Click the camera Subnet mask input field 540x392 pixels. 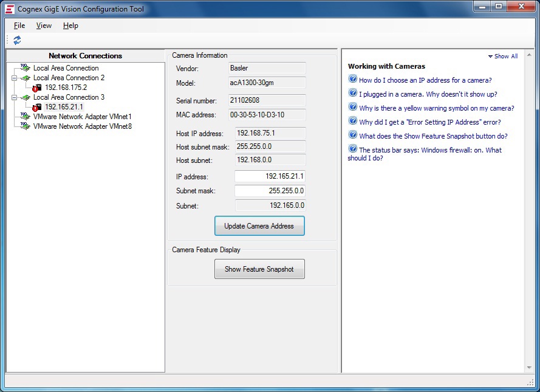[270, 191]
